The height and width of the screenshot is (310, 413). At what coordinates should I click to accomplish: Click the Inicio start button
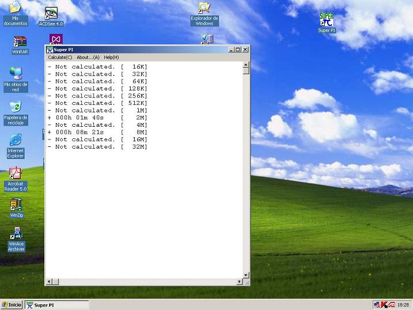pyautogui.click(x=12, y=305)
